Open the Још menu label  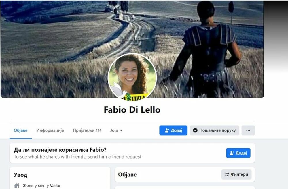(114, 130)
